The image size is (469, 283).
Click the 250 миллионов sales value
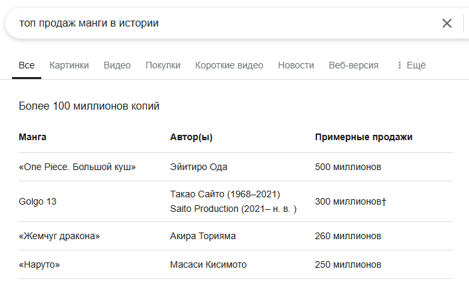348,265
